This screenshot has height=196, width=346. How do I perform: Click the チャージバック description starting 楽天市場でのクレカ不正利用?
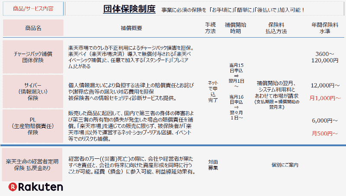tap(131, 57)
